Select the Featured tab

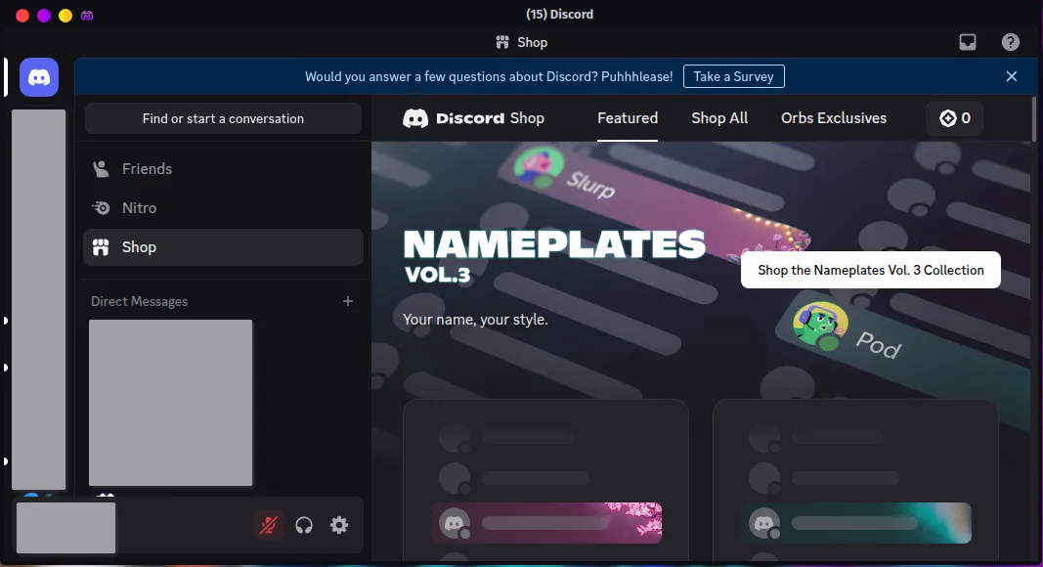point(628,118)
